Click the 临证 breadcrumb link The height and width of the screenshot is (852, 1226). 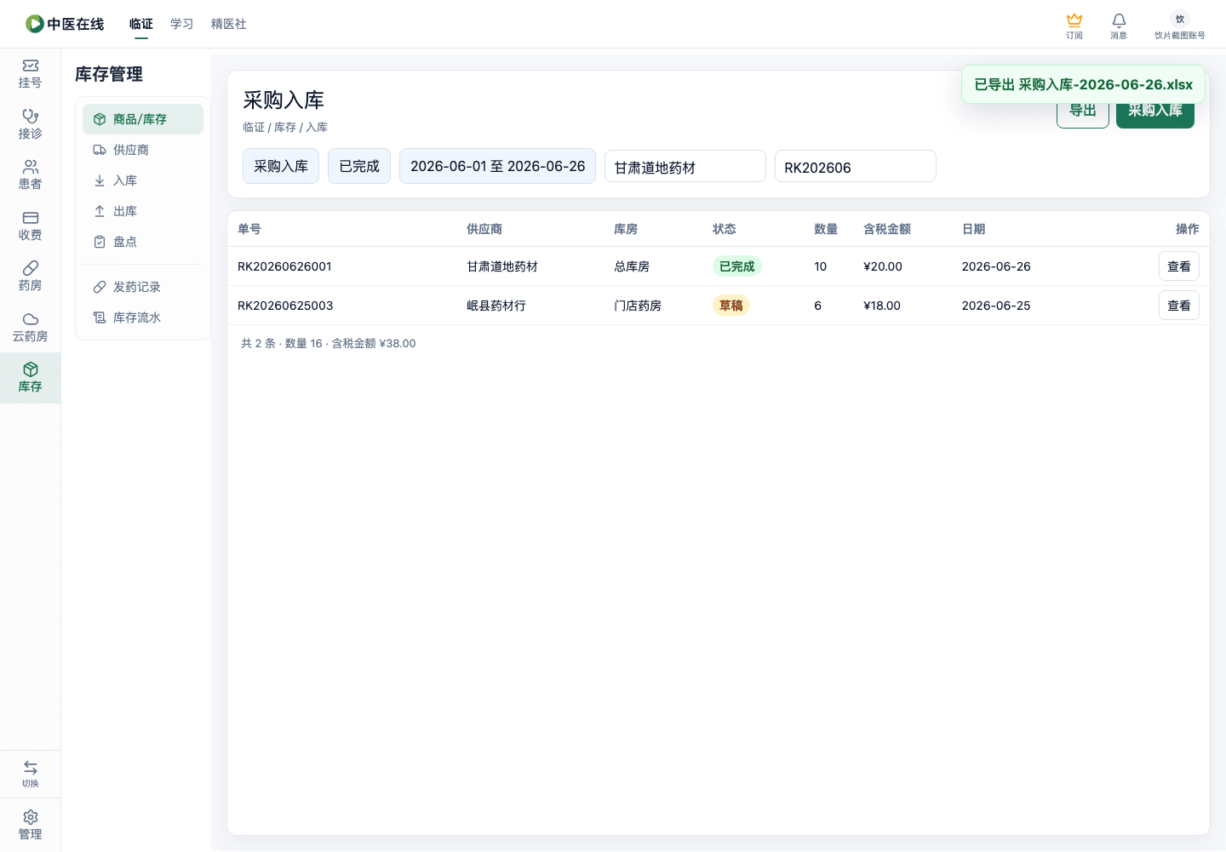click(254, 127)
